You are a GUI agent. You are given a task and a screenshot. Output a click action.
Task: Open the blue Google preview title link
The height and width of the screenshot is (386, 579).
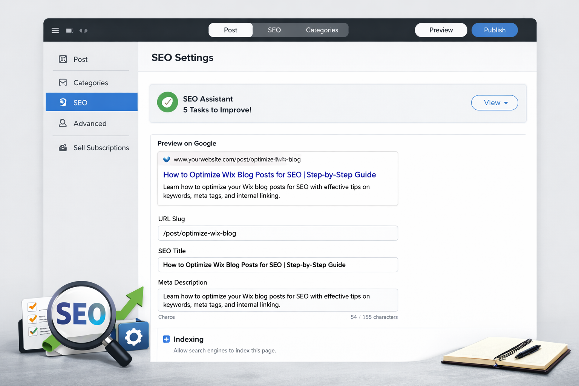[x=270, y=175]
